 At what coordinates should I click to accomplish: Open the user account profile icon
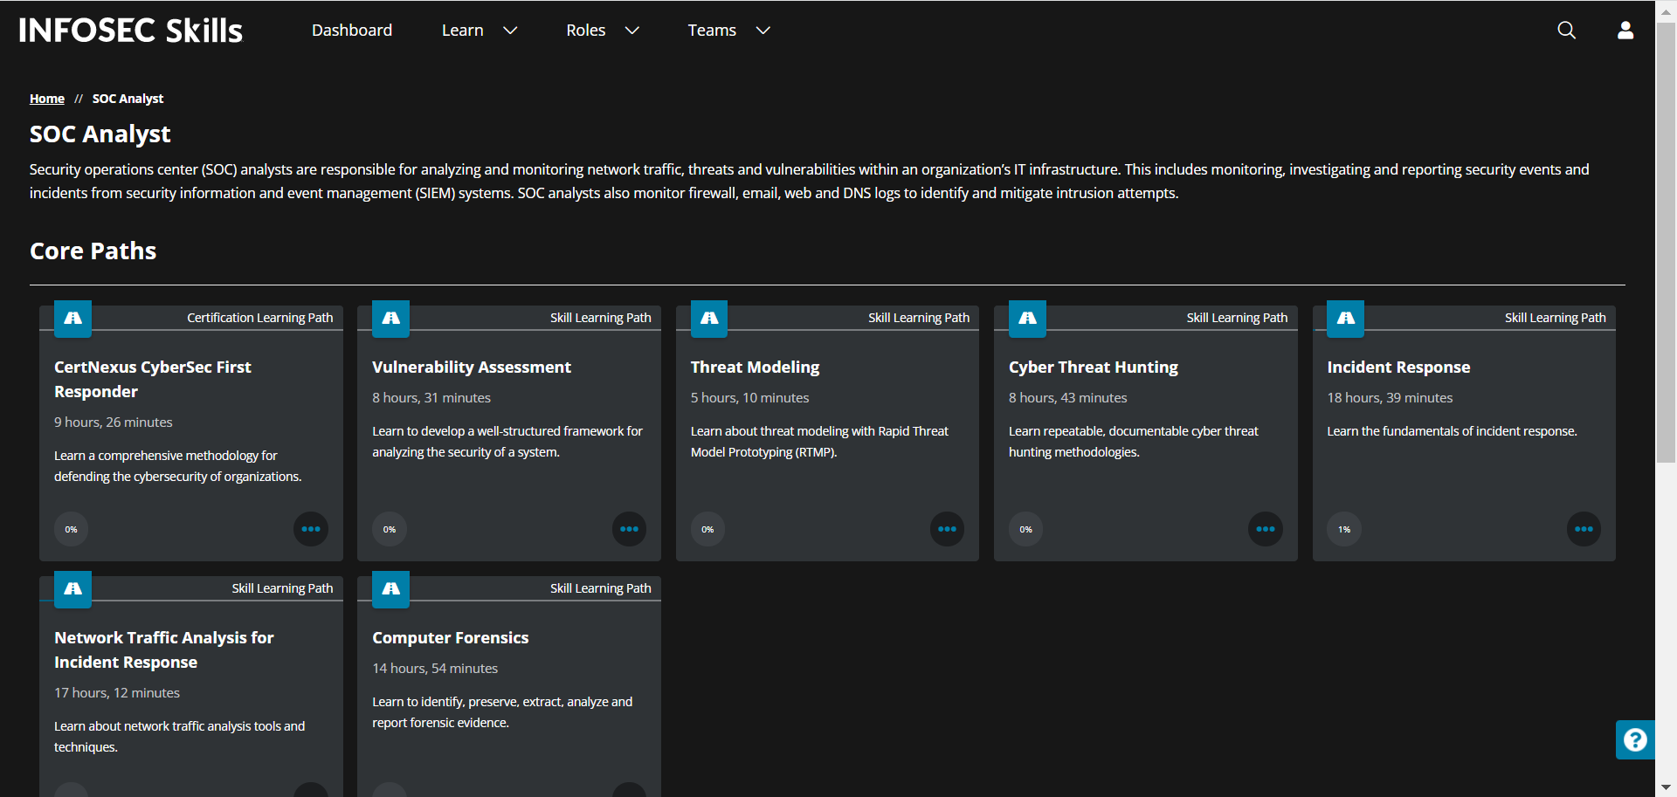pos(1625,31)
